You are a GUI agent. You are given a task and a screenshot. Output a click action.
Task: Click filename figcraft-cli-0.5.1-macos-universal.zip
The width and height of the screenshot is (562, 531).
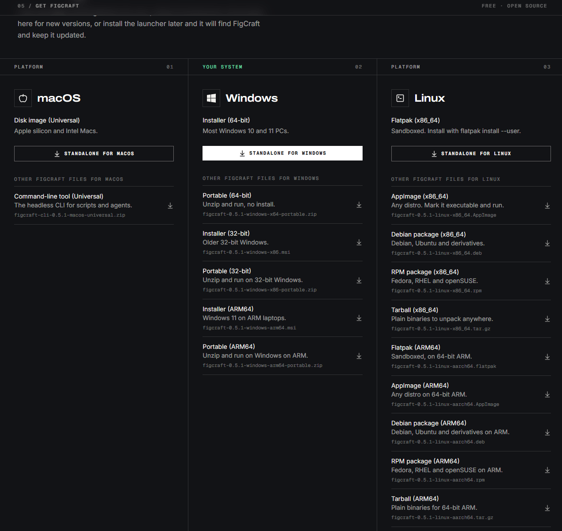click(70, 215)
